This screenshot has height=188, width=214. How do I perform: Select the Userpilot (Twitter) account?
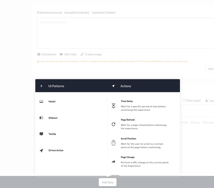[104, 12]
